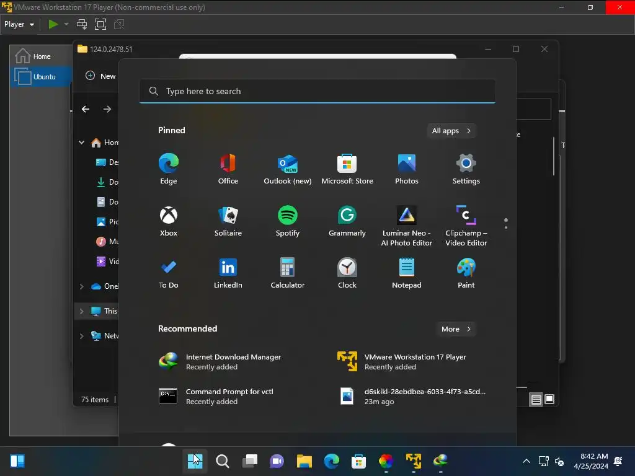Select Home in VMware library

click(42, 56)
